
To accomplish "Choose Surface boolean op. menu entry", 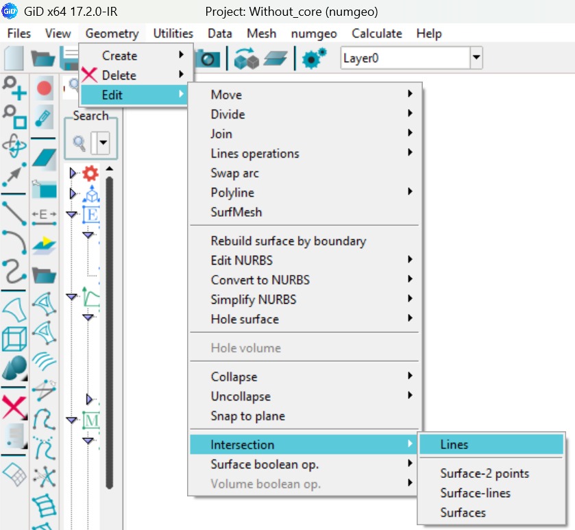I will (x=265, y=464).
